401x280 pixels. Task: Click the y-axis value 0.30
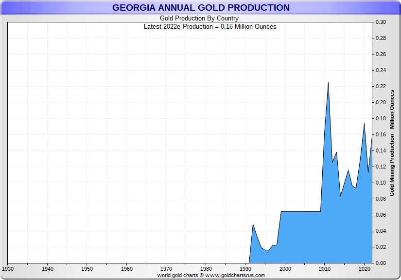(381, 22)
